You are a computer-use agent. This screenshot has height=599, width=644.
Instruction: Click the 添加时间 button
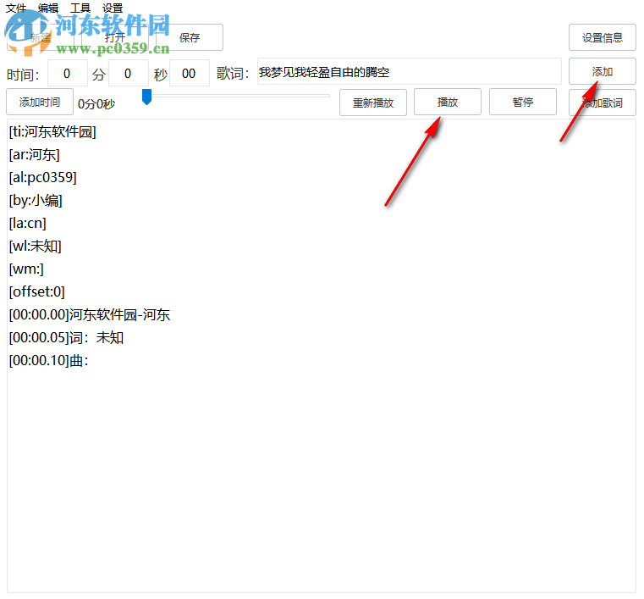pyautogui.click(x=40, y=102)
